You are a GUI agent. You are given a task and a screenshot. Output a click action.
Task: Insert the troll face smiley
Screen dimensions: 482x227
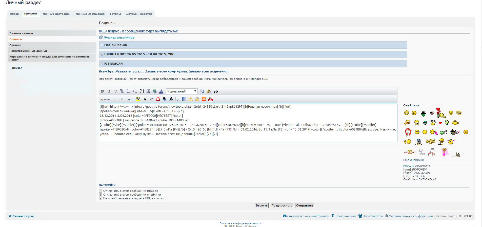(x=459, y=113)
